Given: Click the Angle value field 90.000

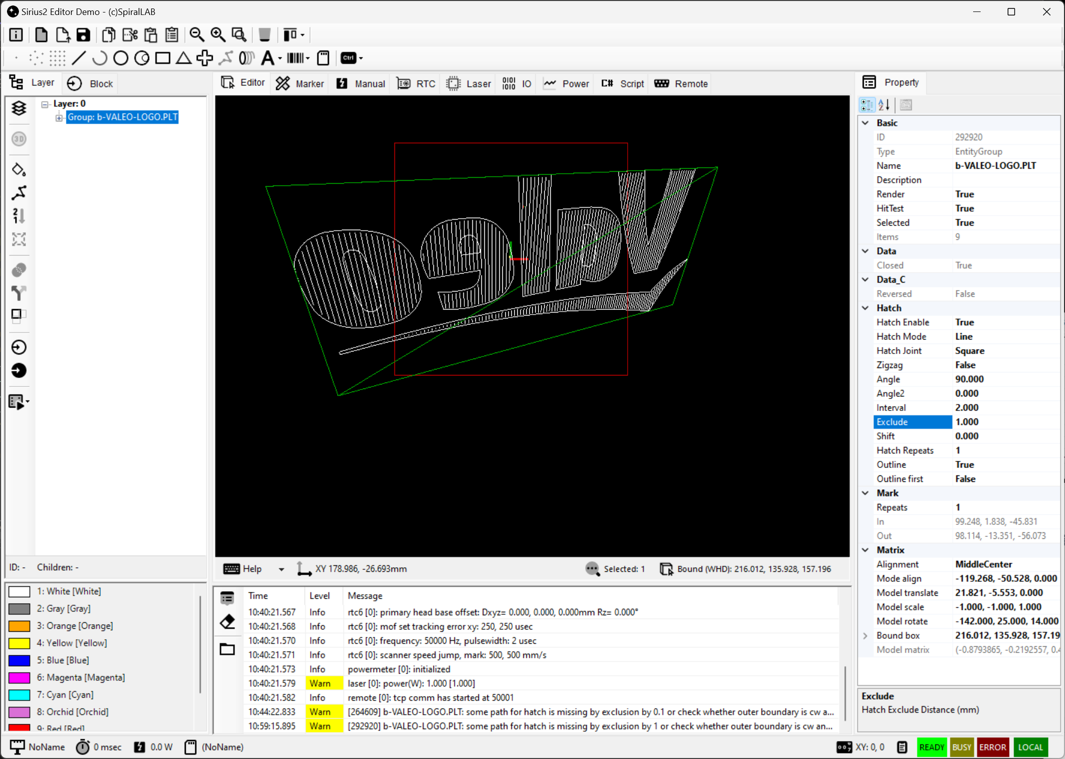Looking at the screenshot, I should point(1005,379).
